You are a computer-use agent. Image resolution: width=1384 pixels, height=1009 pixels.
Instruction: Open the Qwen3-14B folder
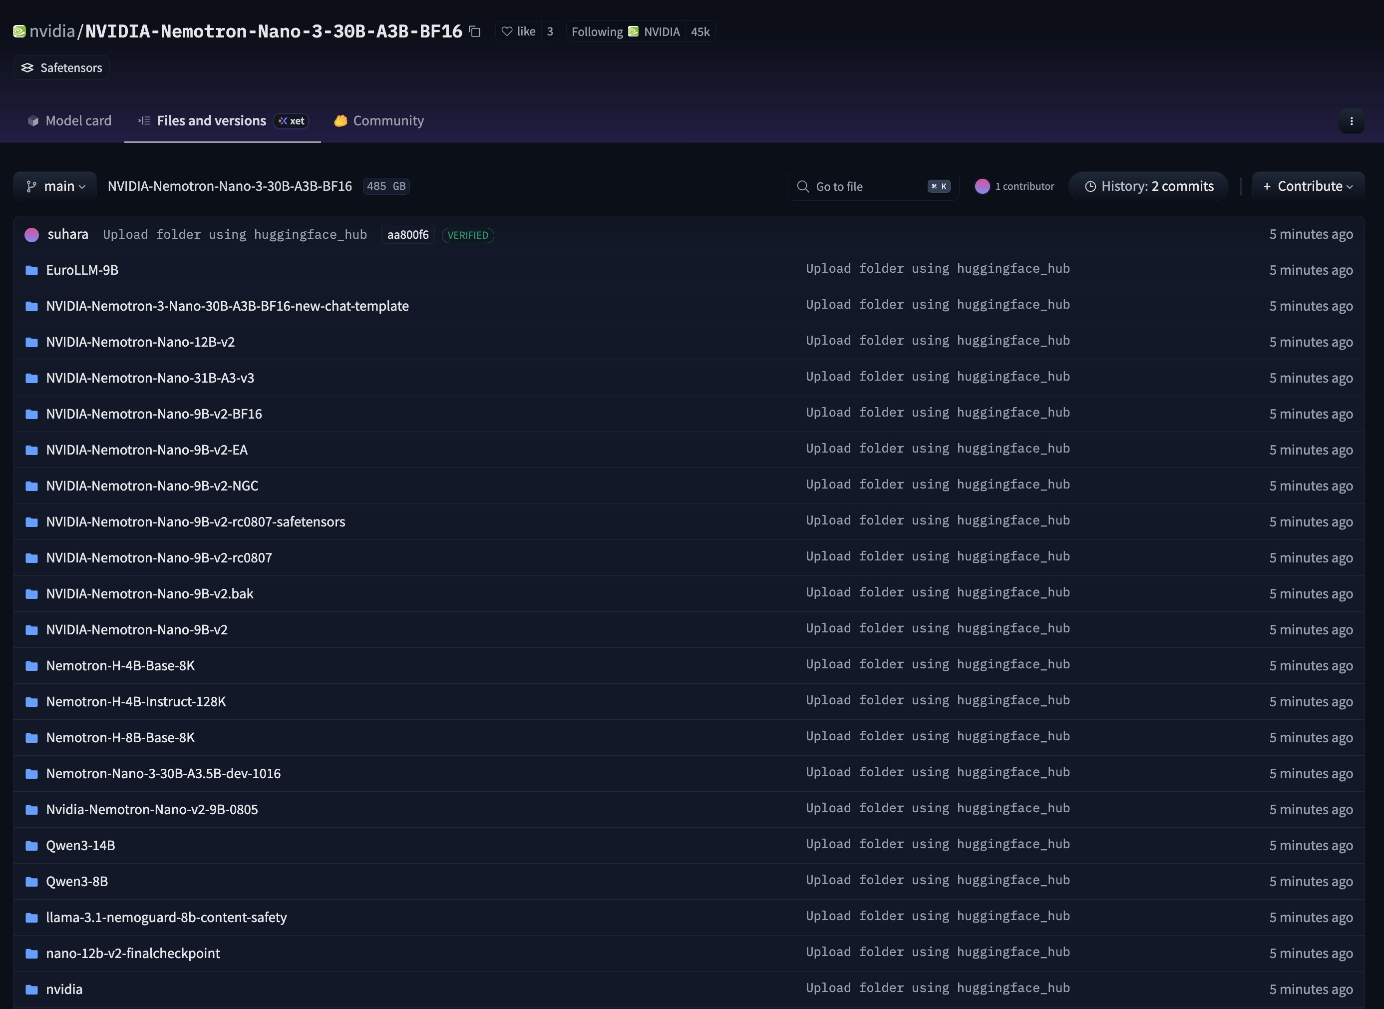pos(80,845)
